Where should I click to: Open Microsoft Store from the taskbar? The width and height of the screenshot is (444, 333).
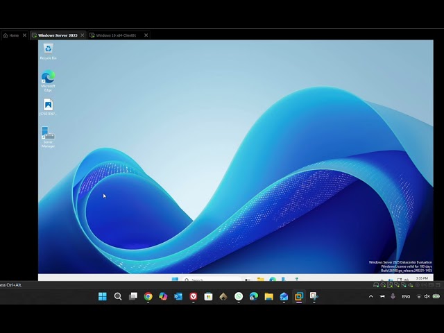(208, 296)
